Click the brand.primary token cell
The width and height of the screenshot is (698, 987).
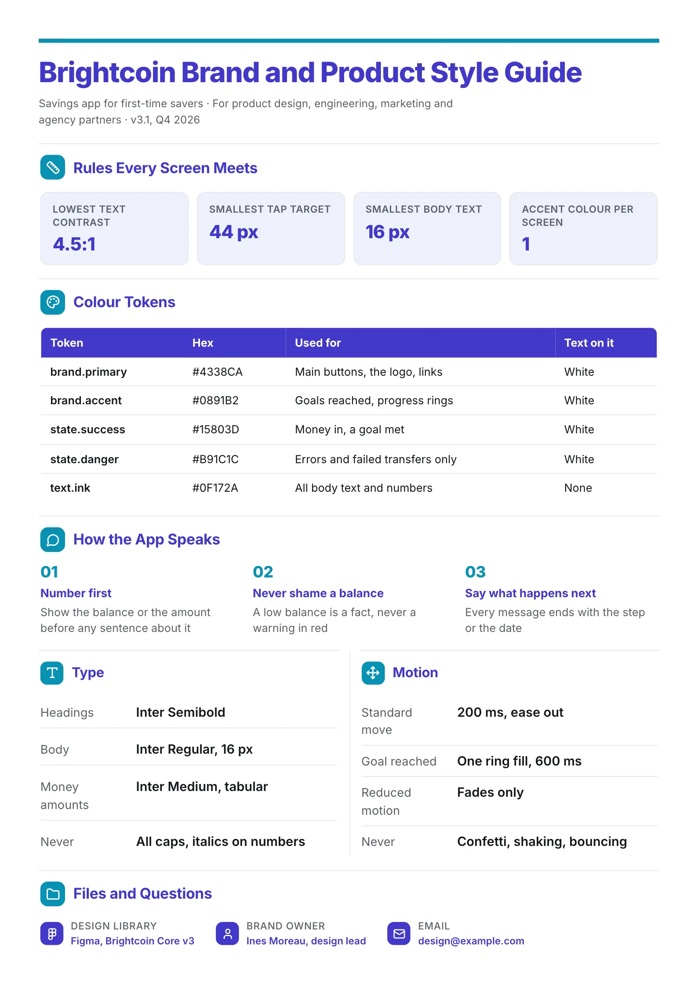click(x=88, y=372)
